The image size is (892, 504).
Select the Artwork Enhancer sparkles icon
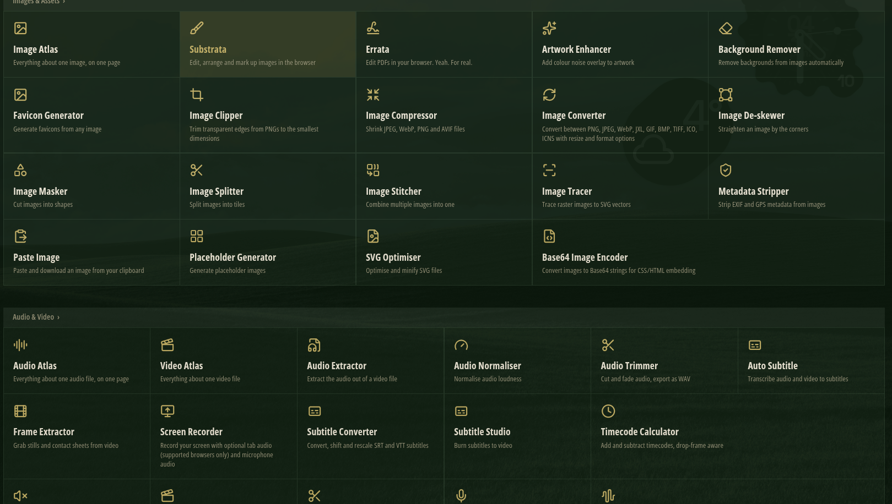[x=549, y=28]
